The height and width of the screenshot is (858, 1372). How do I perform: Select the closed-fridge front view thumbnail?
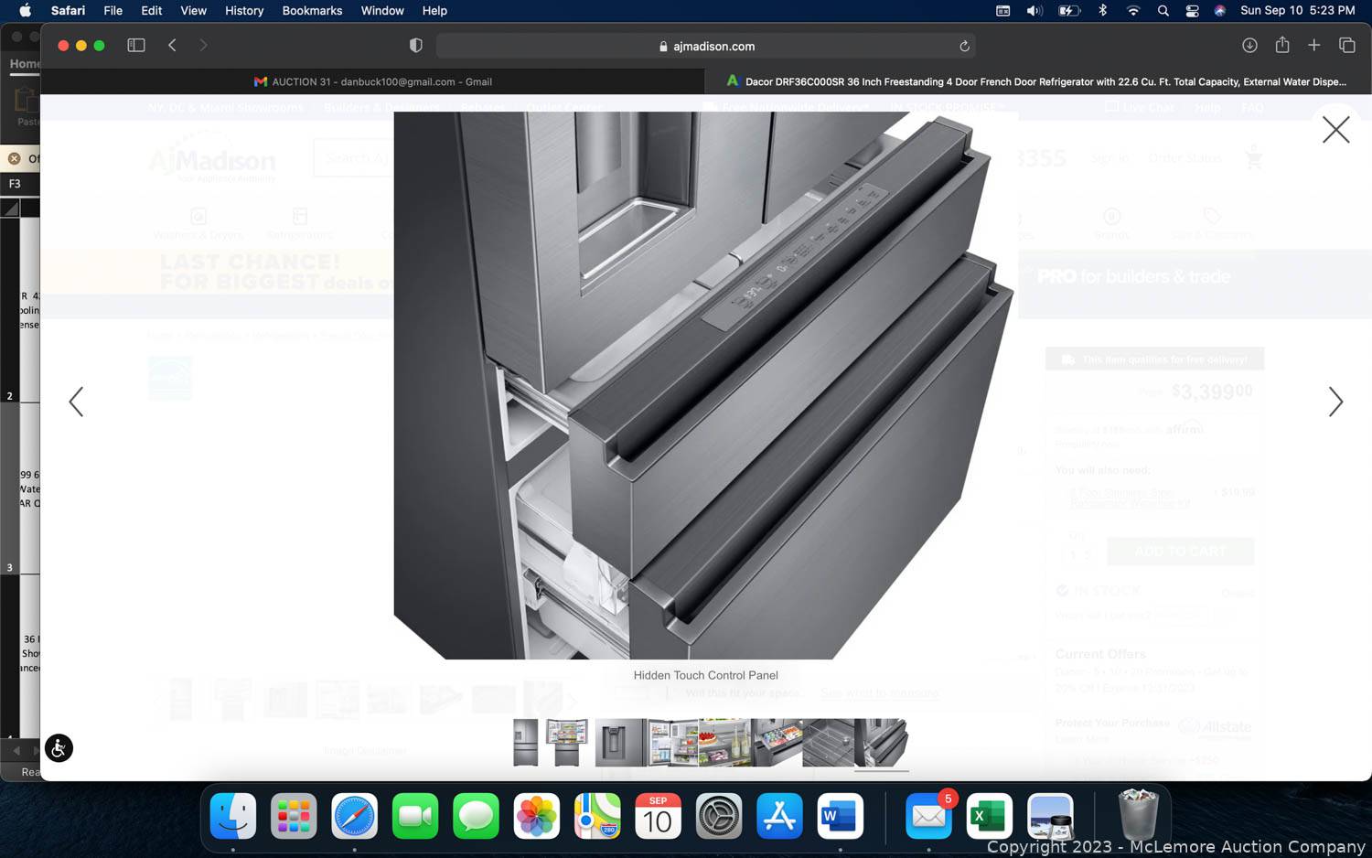click(x=526, y=743)
